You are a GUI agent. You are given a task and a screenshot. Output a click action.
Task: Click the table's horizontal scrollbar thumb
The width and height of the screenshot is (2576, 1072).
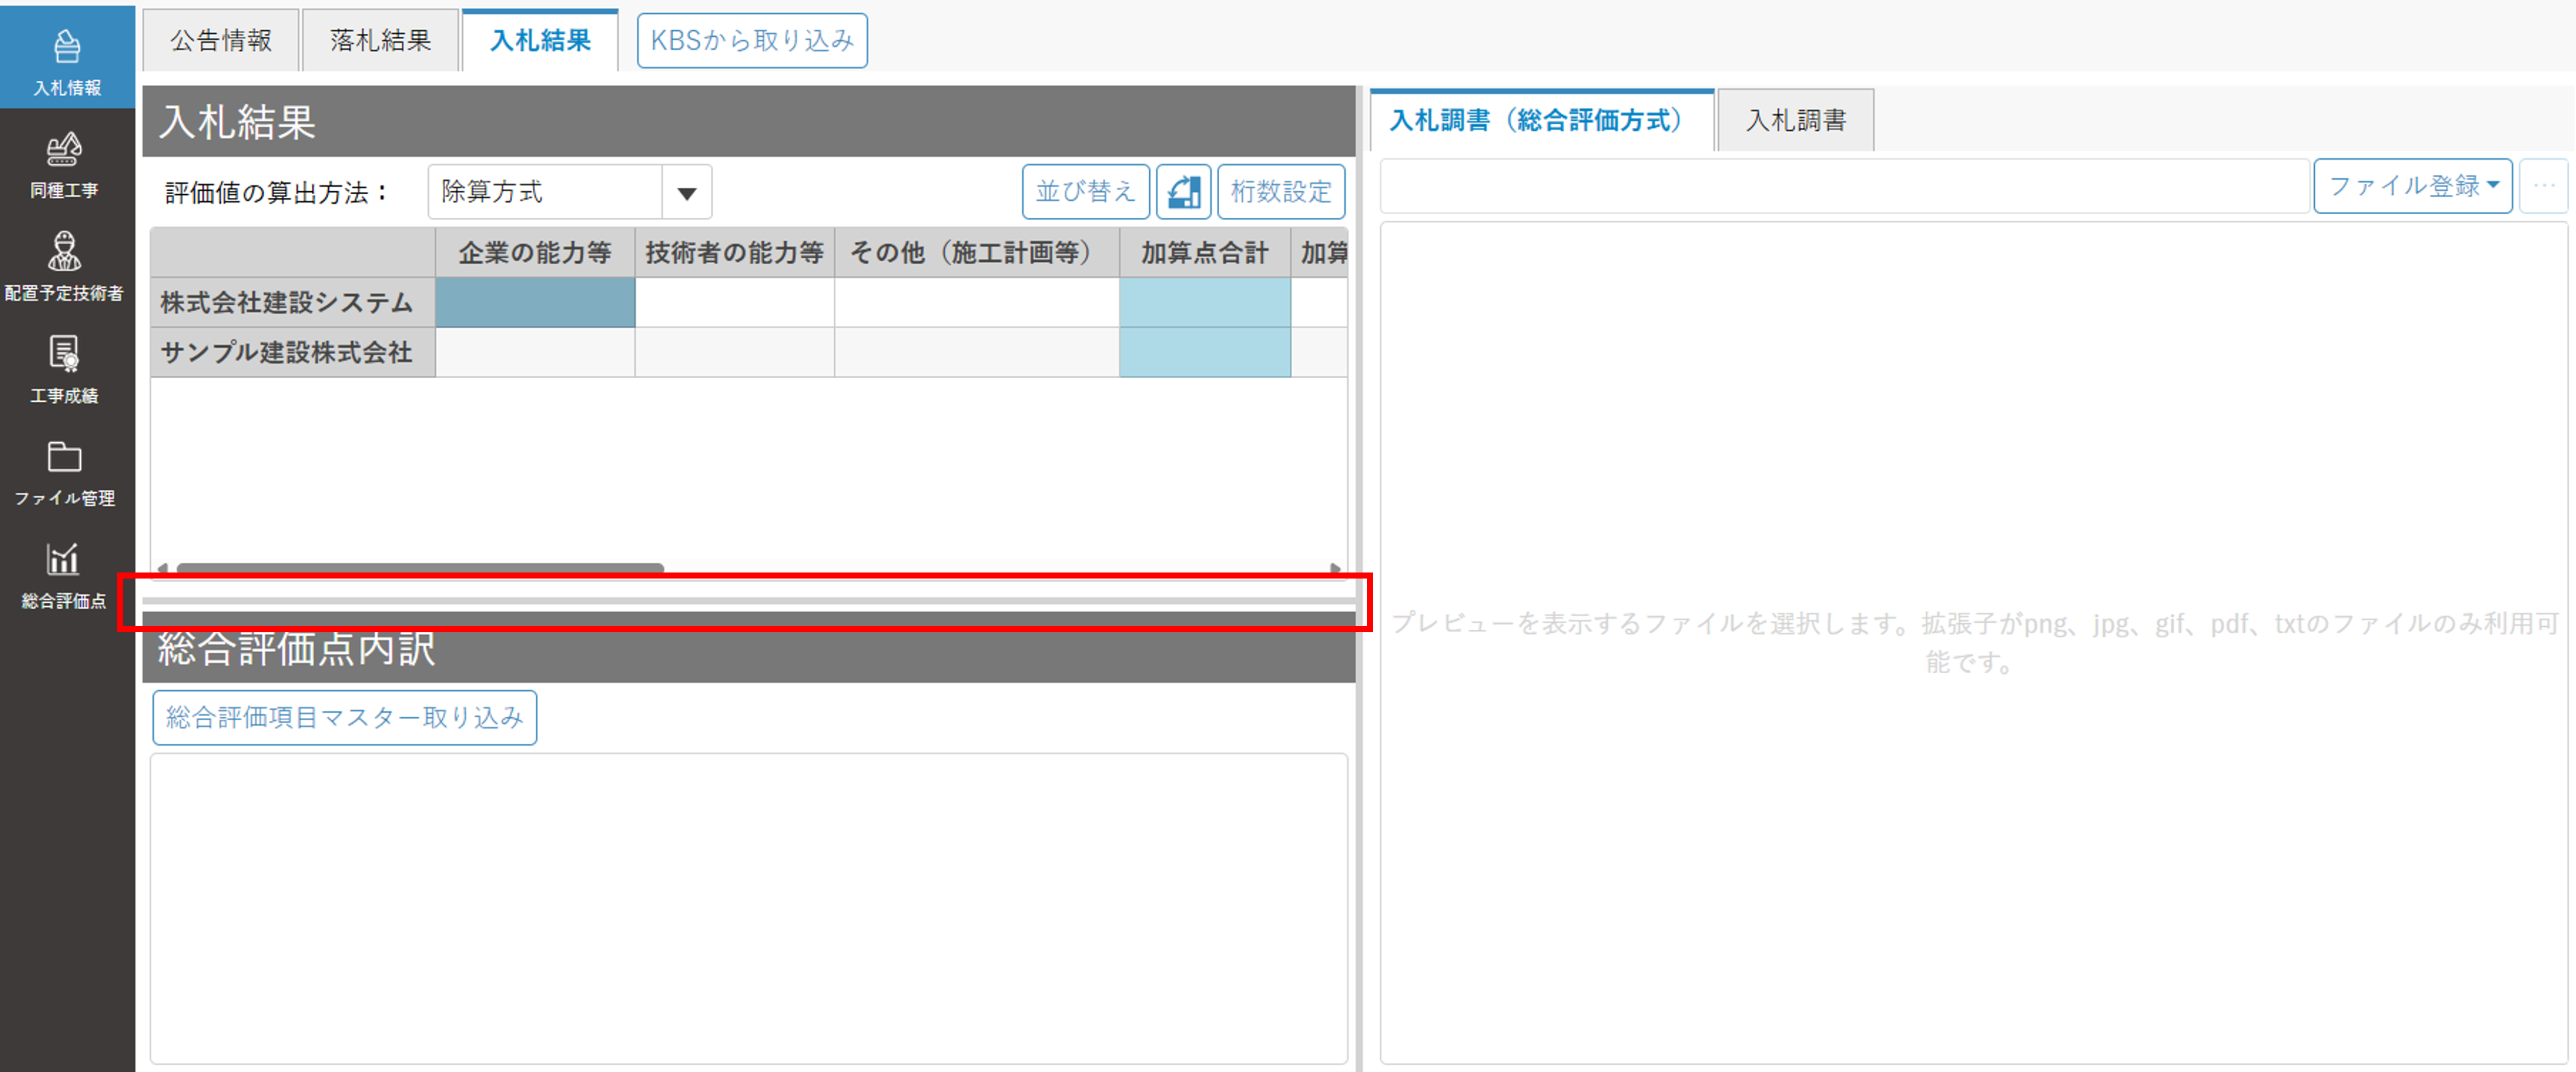[420, 568]
